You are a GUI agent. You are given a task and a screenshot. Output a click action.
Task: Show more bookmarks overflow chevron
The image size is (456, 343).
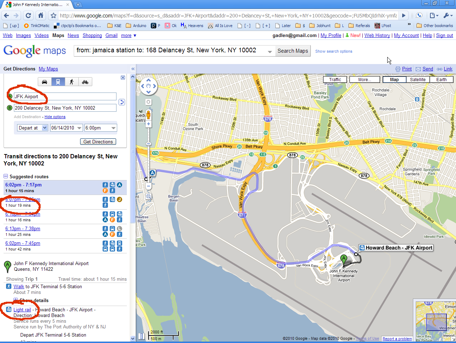coord(409,25)
